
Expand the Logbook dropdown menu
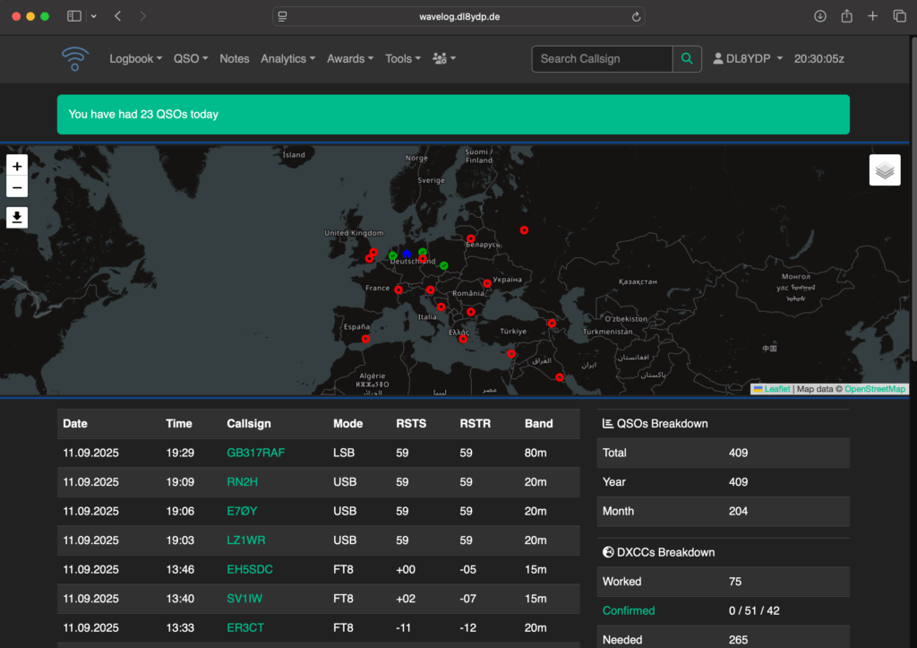[x=135, y=59]
